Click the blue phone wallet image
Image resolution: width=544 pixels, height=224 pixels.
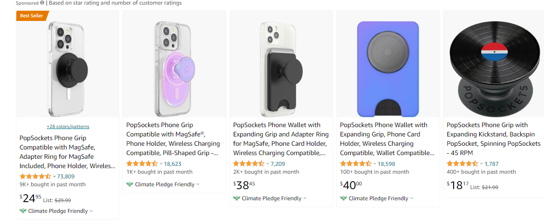tap(388, 69)
